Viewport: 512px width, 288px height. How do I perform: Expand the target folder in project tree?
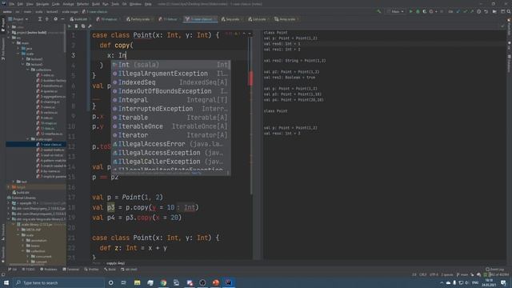point(9,186)
